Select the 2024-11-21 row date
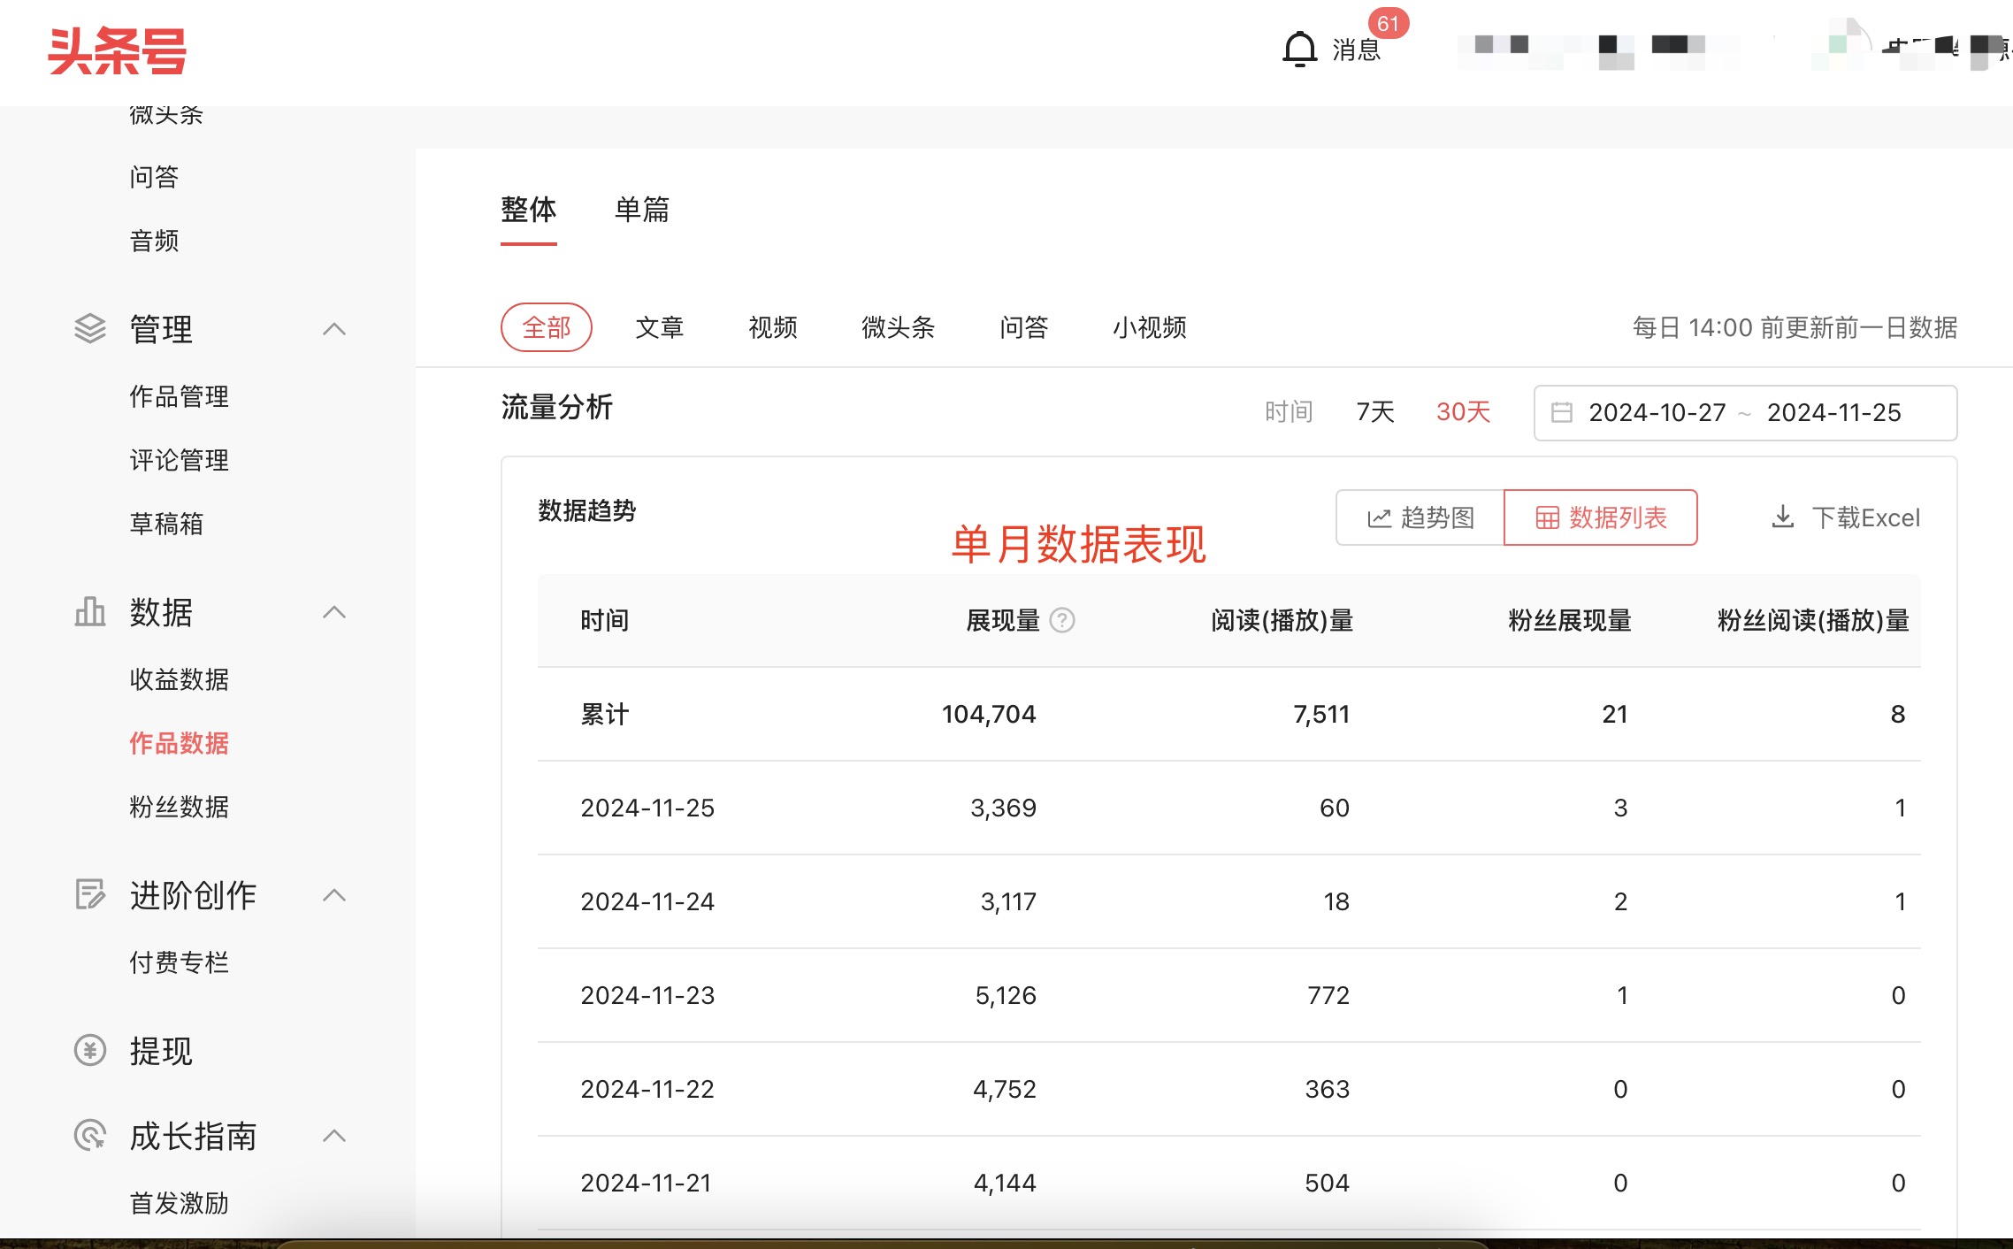The width and height of the screenshot is (2013, 1249). click(x=647, y=1183)
